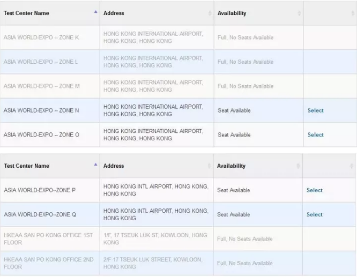Click Zone N 'Seat Available' text

click(x=234, y=110)
